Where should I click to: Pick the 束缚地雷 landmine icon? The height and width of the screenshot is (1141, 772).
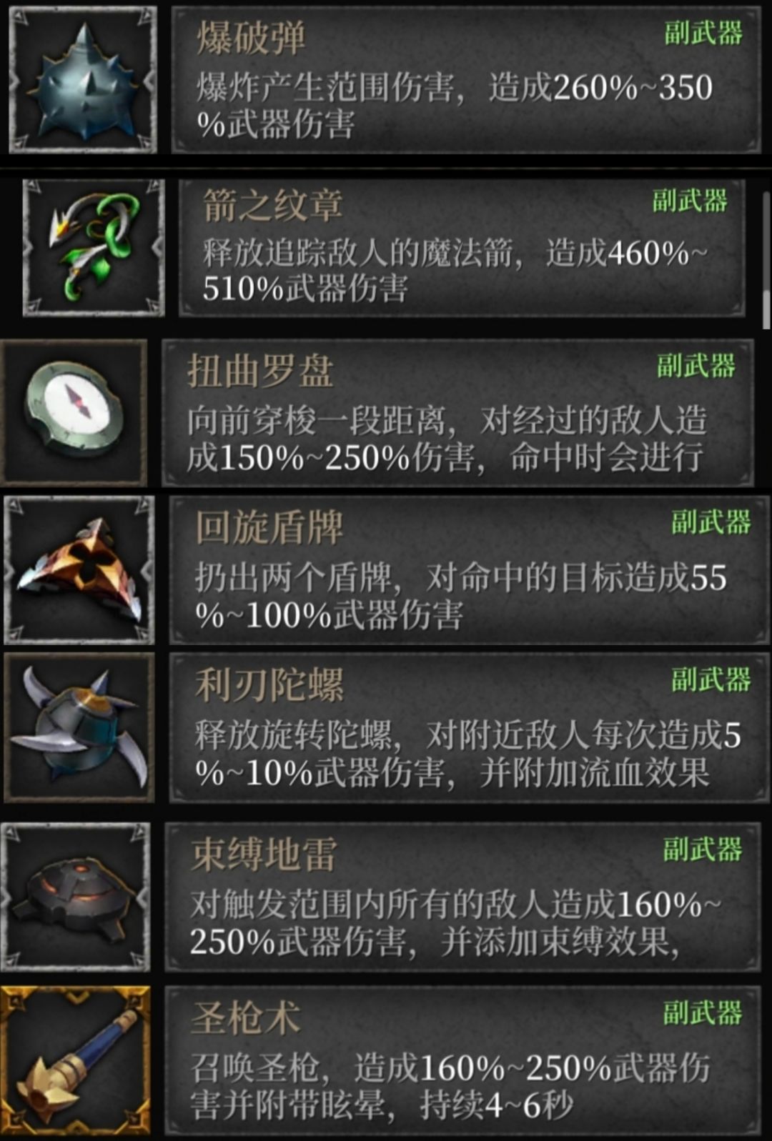coord(76,897)
